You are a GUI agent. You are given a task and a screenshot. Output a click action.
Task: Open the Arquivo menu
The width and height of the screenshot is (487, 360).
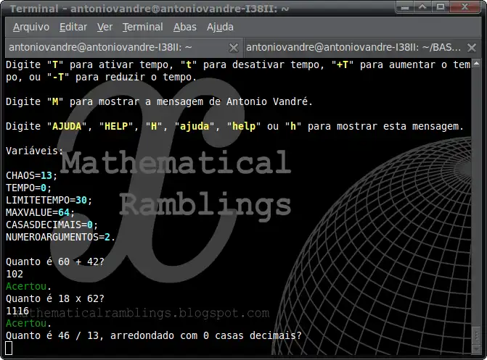31,27
